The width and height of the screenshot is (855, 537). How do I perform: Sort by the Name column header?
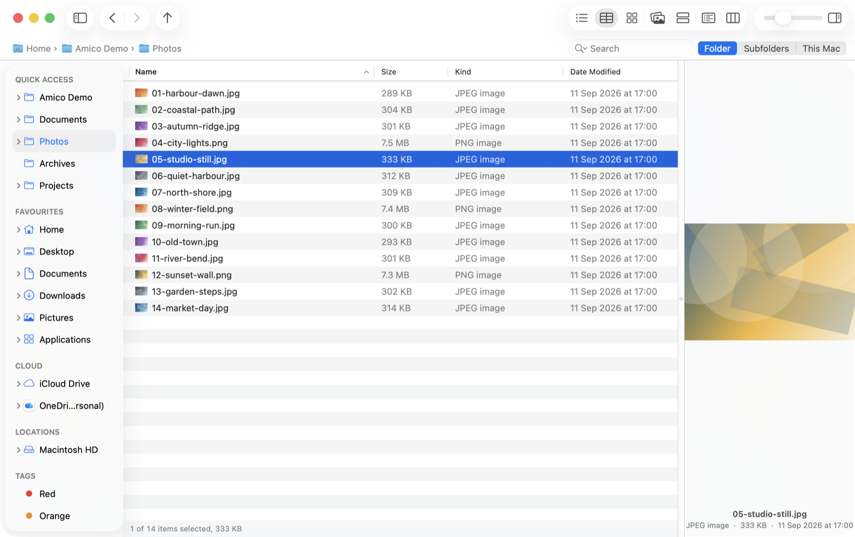pos(251,72)
